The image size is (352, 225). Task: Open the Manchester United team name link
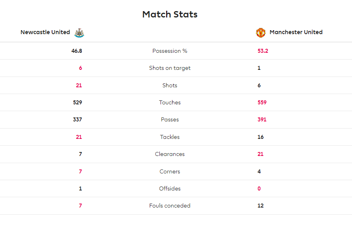pos(296,32)
